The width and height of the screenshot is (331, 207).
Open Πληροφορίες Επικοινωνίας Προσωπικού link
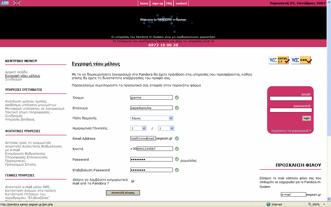point(26,159)
